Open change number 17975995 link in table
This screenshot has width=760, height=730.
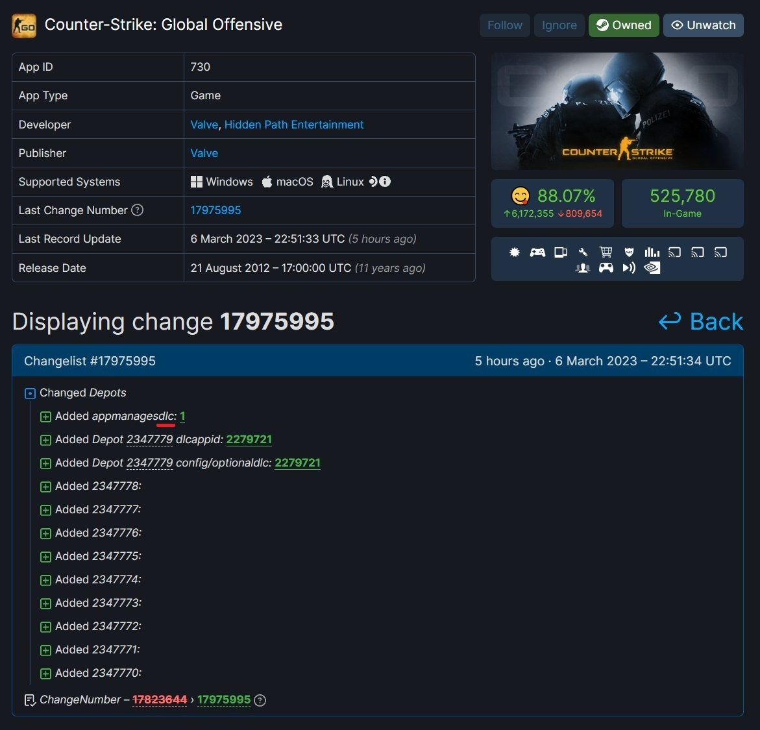(x=215, y=210)
